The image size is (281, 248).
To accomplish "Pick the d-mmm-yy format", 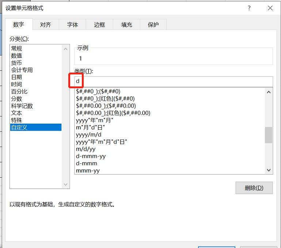I will point(170,156).
